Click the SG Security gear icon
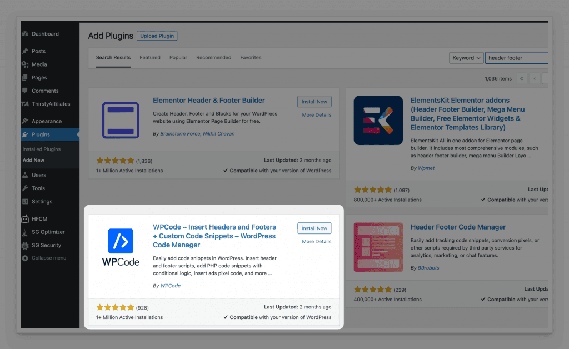Image resolution: width=569 pixels, height=349 pixels. [25, 245]
